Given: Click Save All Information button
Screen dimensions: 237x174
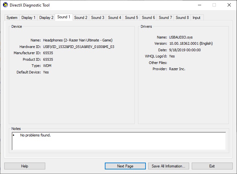Looking at the screenshot, I should coord(168,166).
